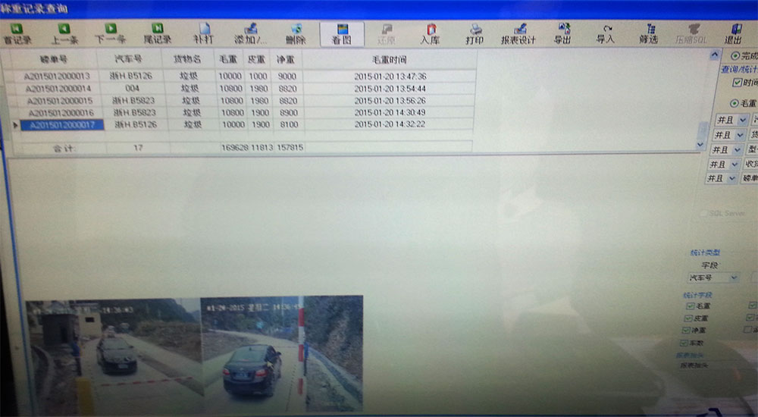758x417 pixels.
Task: Select the 毛重 radio button
Action: click(734, 103)
